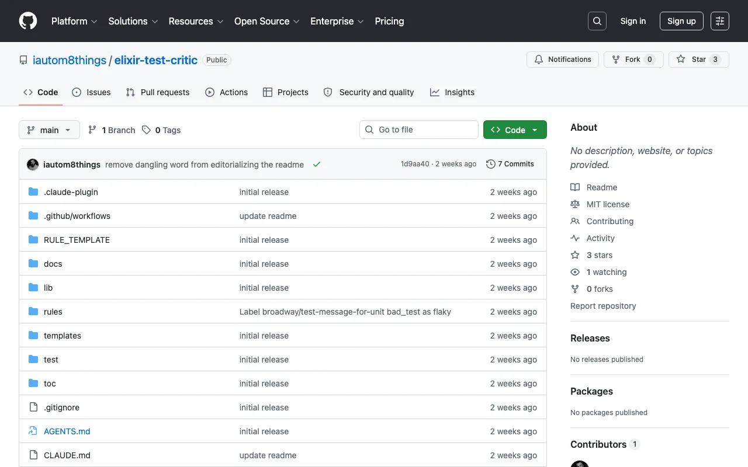Click the toc folder icon
The image size is (748, 467).
(x=33, y=384)
